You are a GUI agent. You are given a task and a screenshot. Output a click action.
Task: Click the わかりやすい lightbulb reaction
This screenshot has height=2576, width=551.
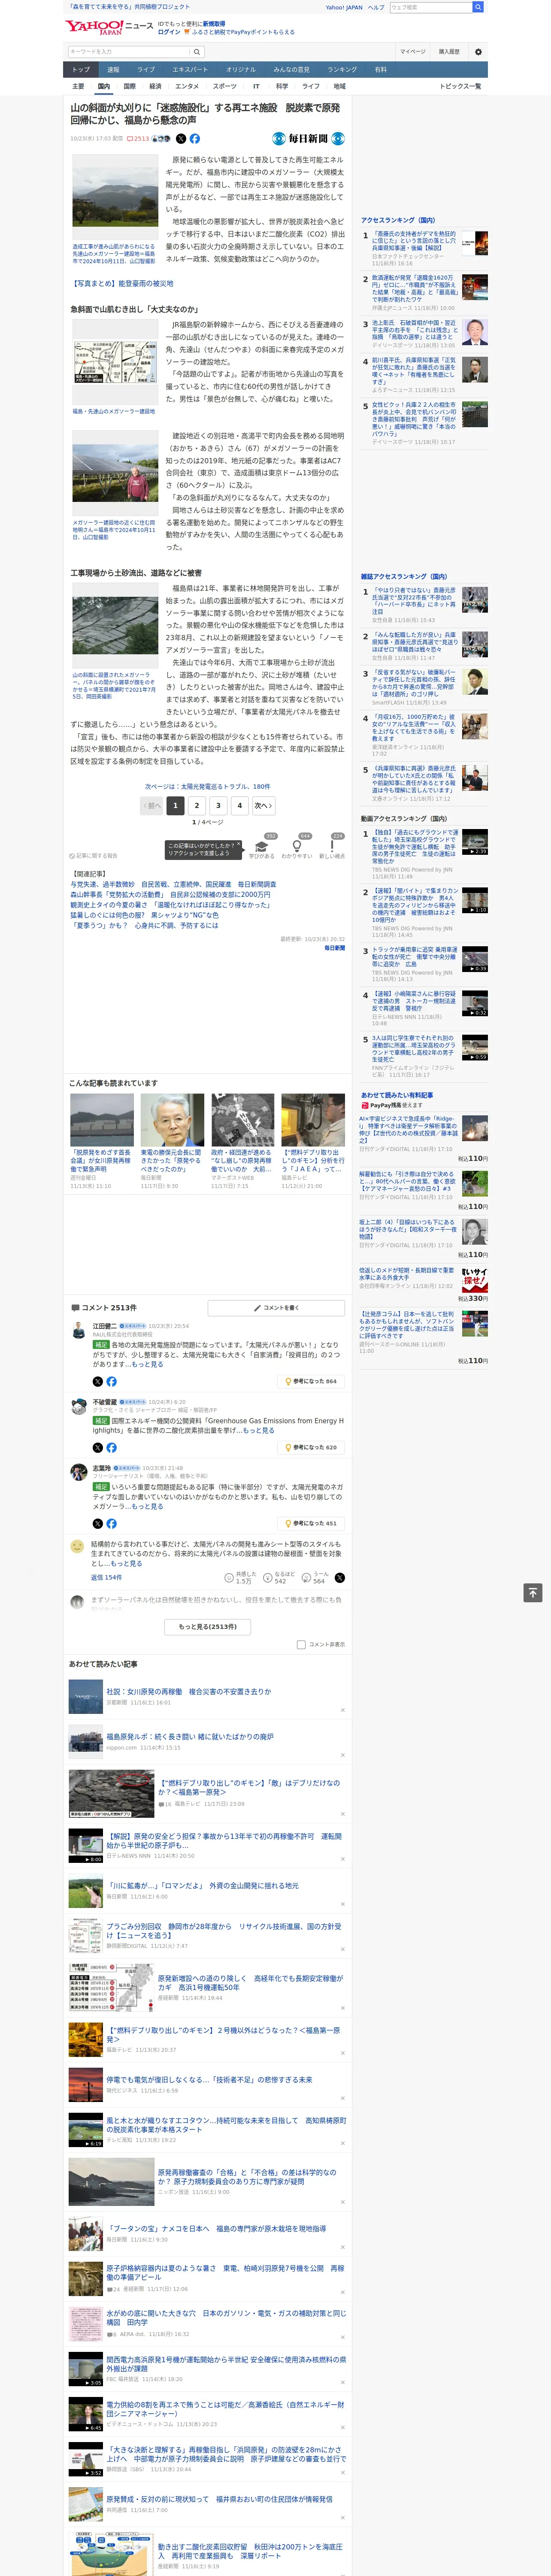pos(297,846)
